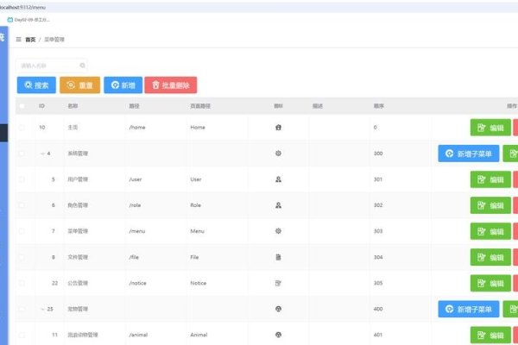
Task: Toggle the select-all checkbox in table header
Action: pos(22,106)
